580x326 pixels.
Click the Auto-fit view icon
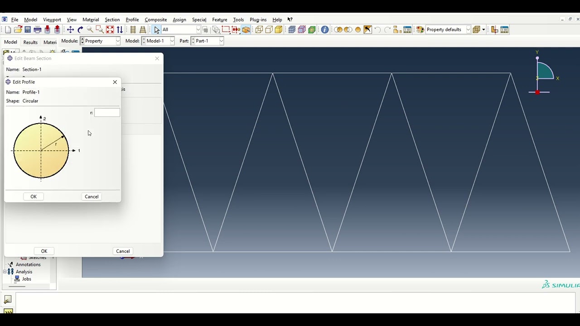(110, 30)
